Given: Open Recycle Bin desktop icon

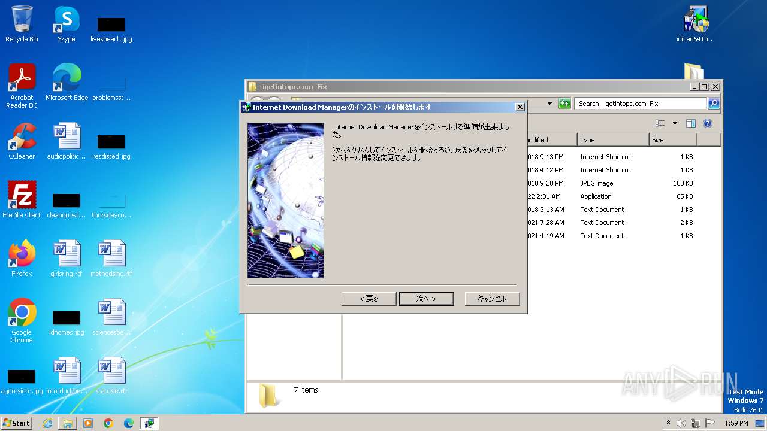Looking at the screenshot, I should (x=22, y=24).
